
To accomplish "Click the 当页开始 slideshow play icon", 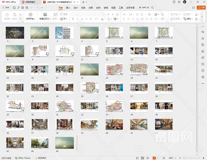I will (x=31, y=14).
